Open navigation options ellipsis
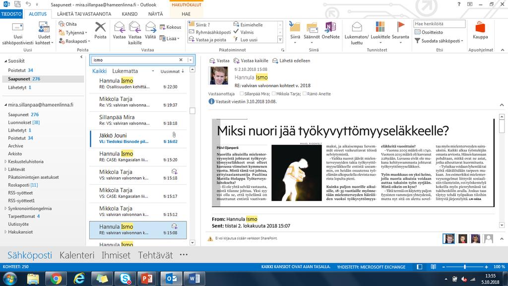 (x=184, y=255)
